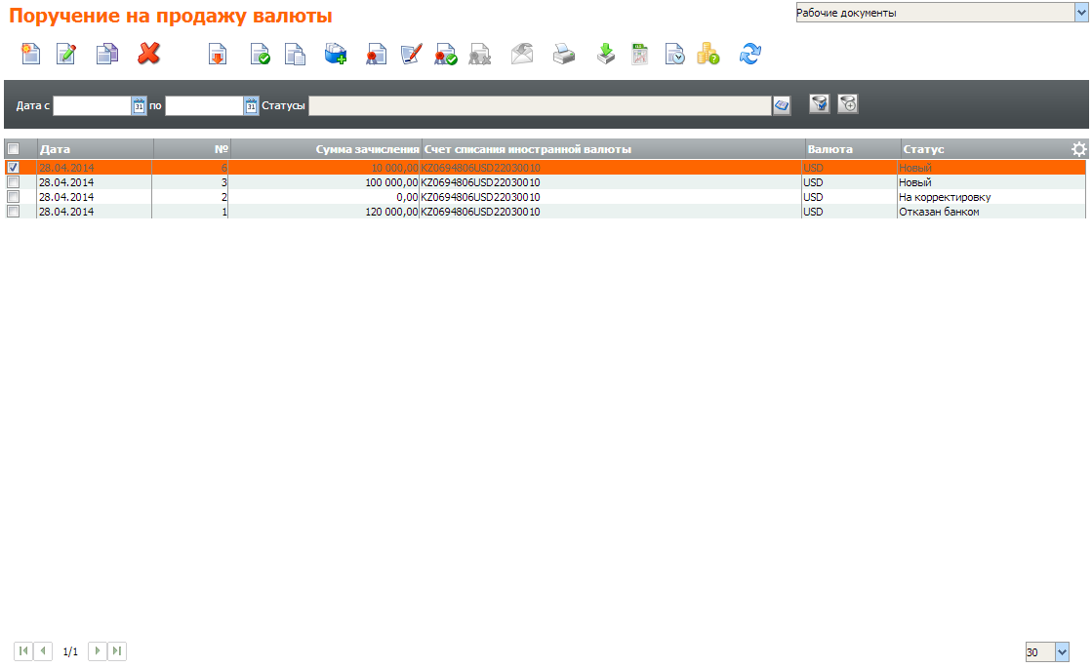The image size is (1092, 668).
Task: Open status picker icon beside Статусы field
Action: pos(782,105)
